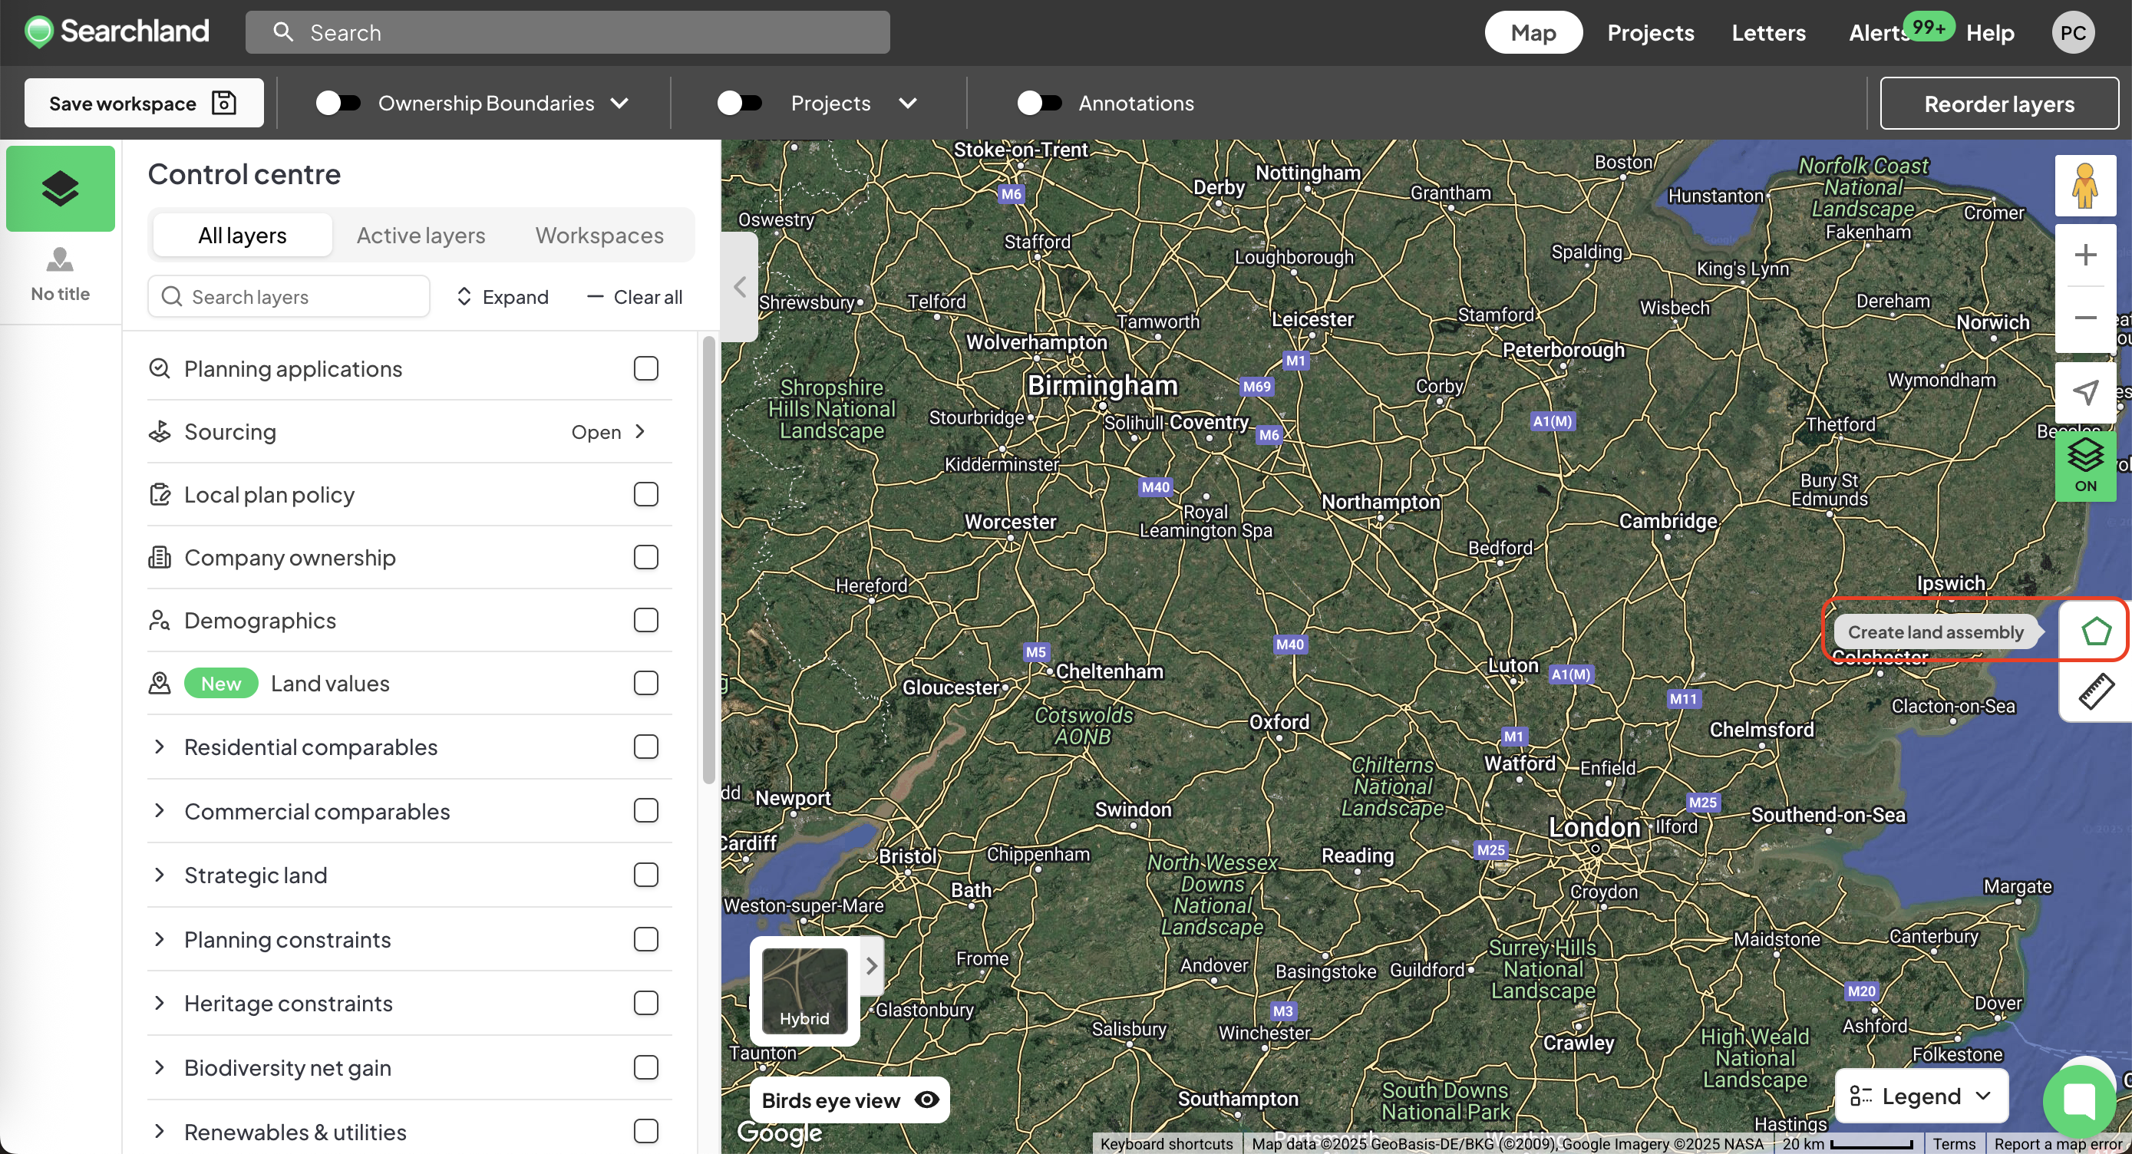Click the Searchland logo
This screenshot has height=1154, width=2132.
[x=117, y=31]
